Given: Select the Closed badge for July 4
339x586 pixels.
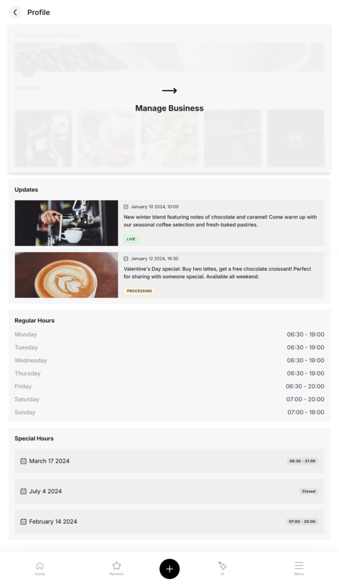Looking at the screenshot, I should (309, 492).
